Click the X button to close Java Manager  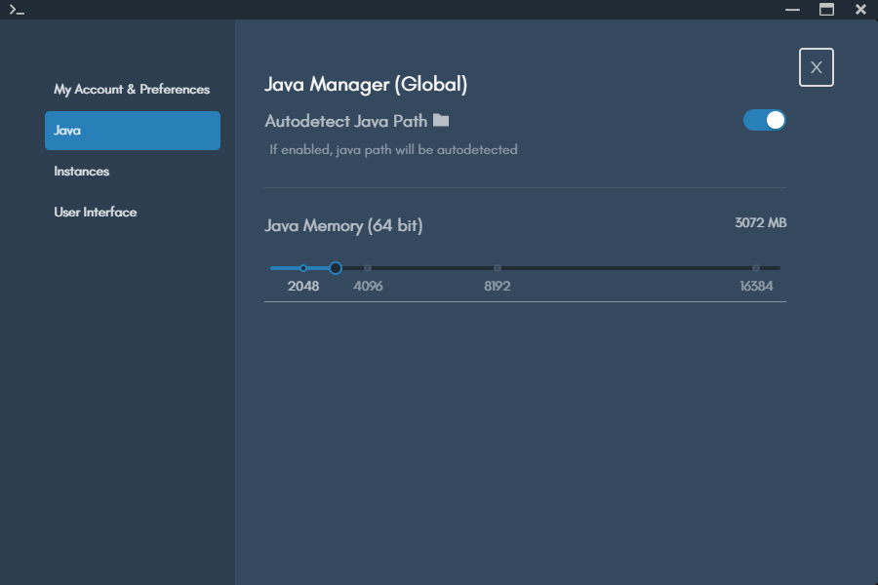pos(816,67)
